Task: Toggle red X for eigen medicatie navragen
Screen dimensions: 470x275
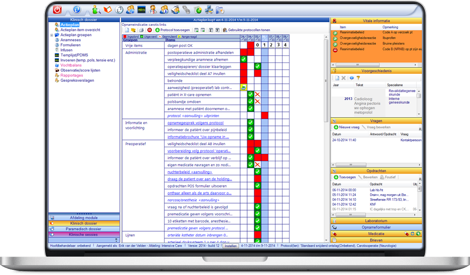Action: (258, 165)
